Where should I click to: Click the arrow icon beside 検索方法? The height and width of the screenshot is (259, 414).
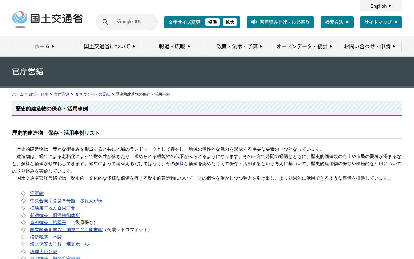point(347,22)
